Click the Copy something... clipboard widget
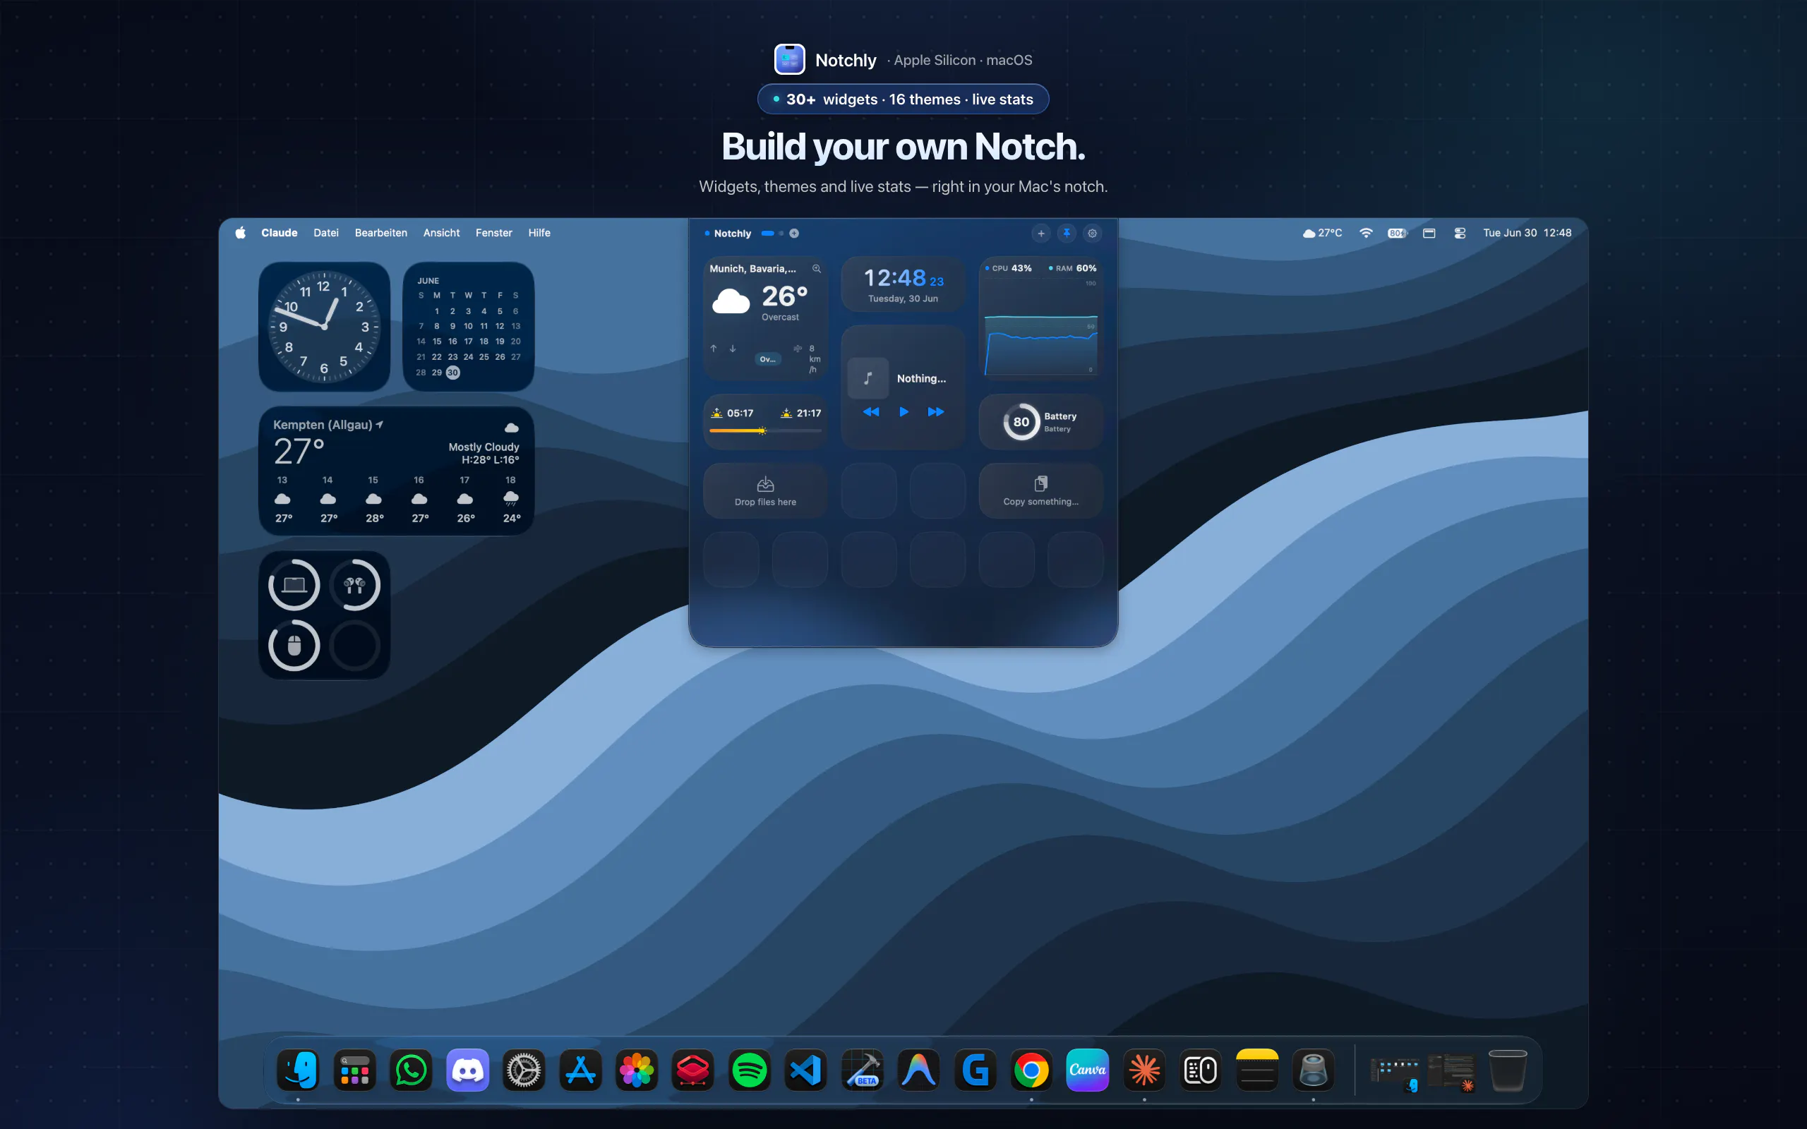 point(1041,490)
